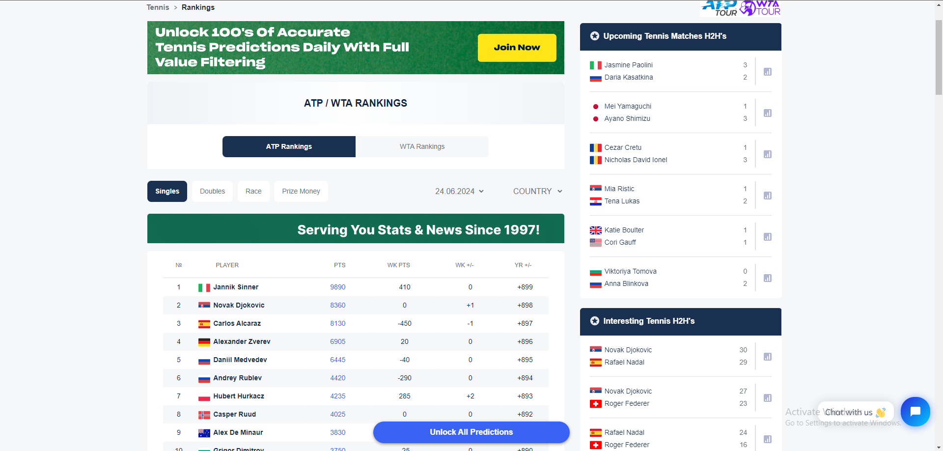This screenshot has width=943, height=451.
Task: Click the Rankings breadcrumb text
Action: point(198,7)
